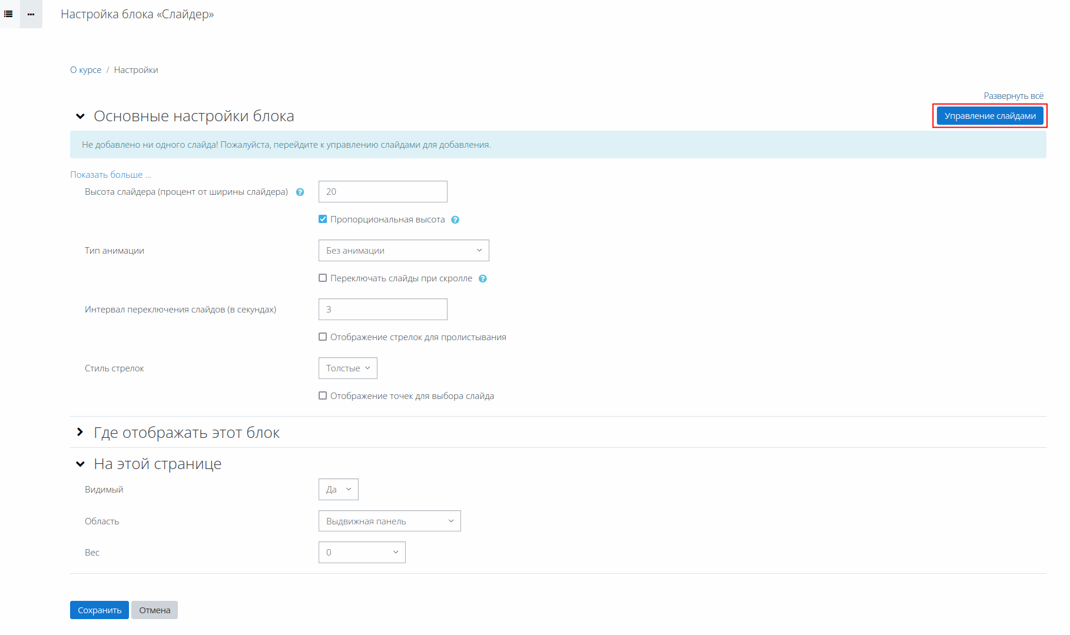Show help for proportional height option
The height and width of the screenshot is (635, 1070).
[455, 220]
